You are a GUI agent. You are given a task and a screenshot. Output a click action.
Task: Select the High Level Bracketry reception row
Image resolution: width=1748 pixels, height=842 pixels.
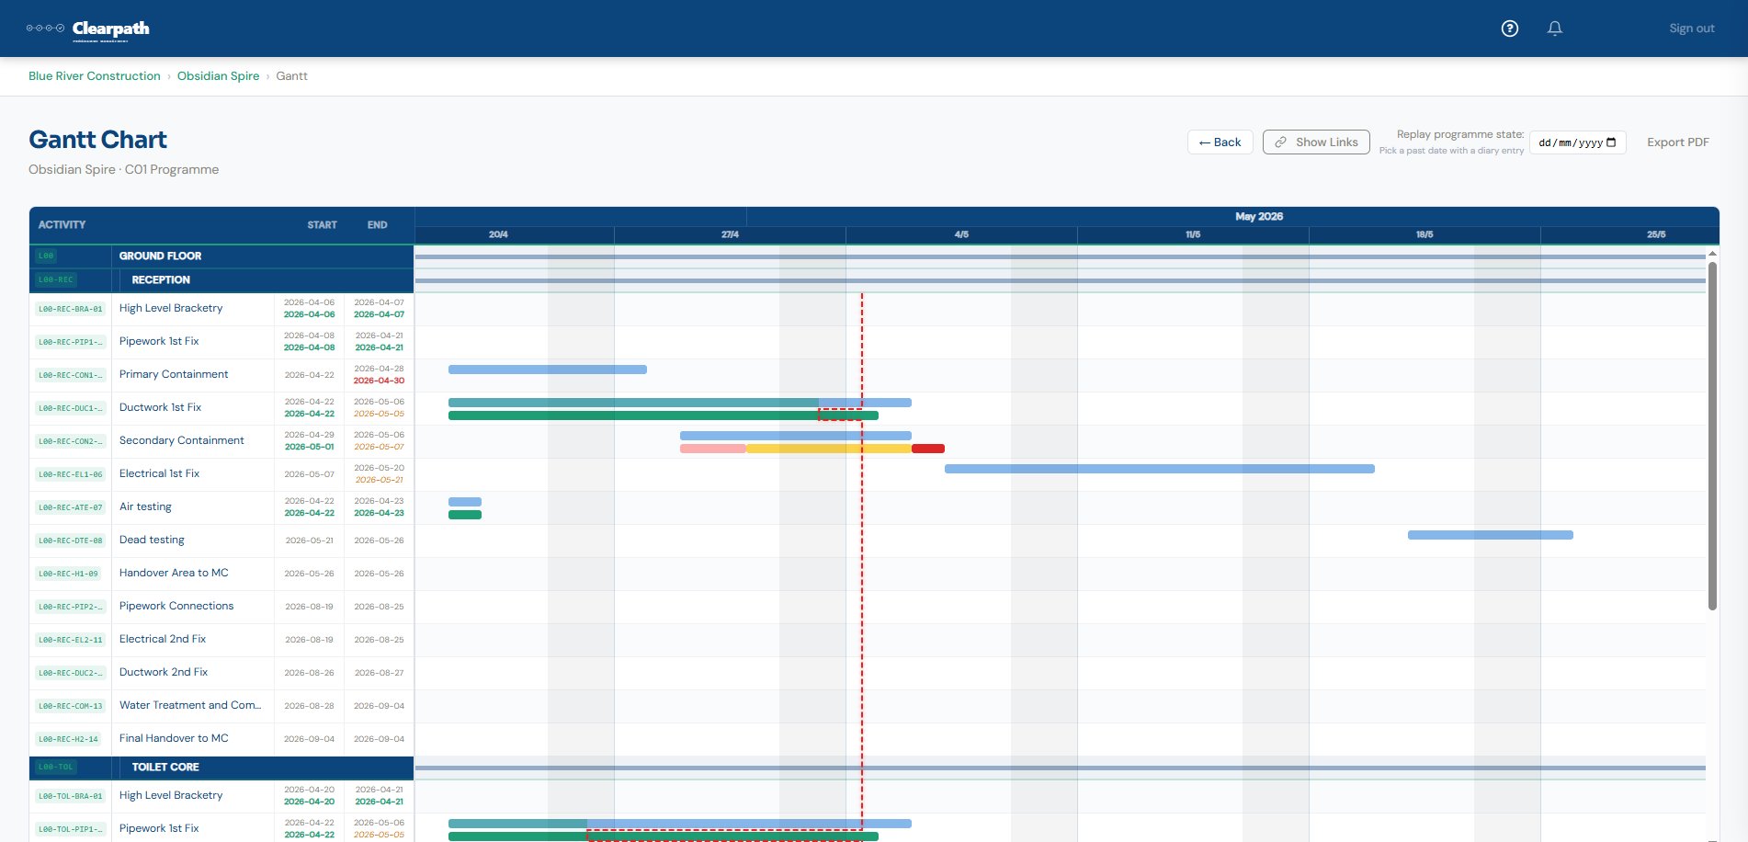pyautogui.click(x=221, y=309)
